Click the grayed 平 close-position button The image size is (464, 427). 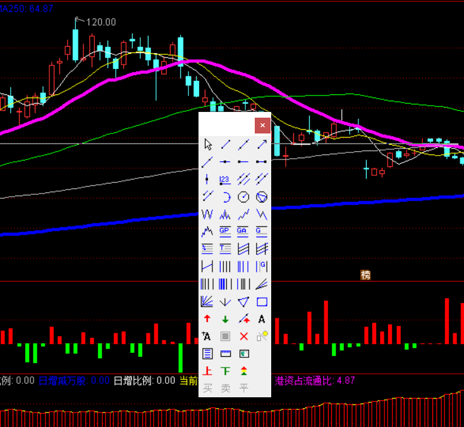(244, 388)
